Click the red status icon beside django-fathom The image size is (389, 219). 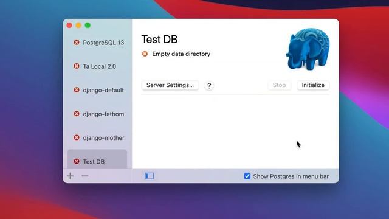[x=77, y=114]
